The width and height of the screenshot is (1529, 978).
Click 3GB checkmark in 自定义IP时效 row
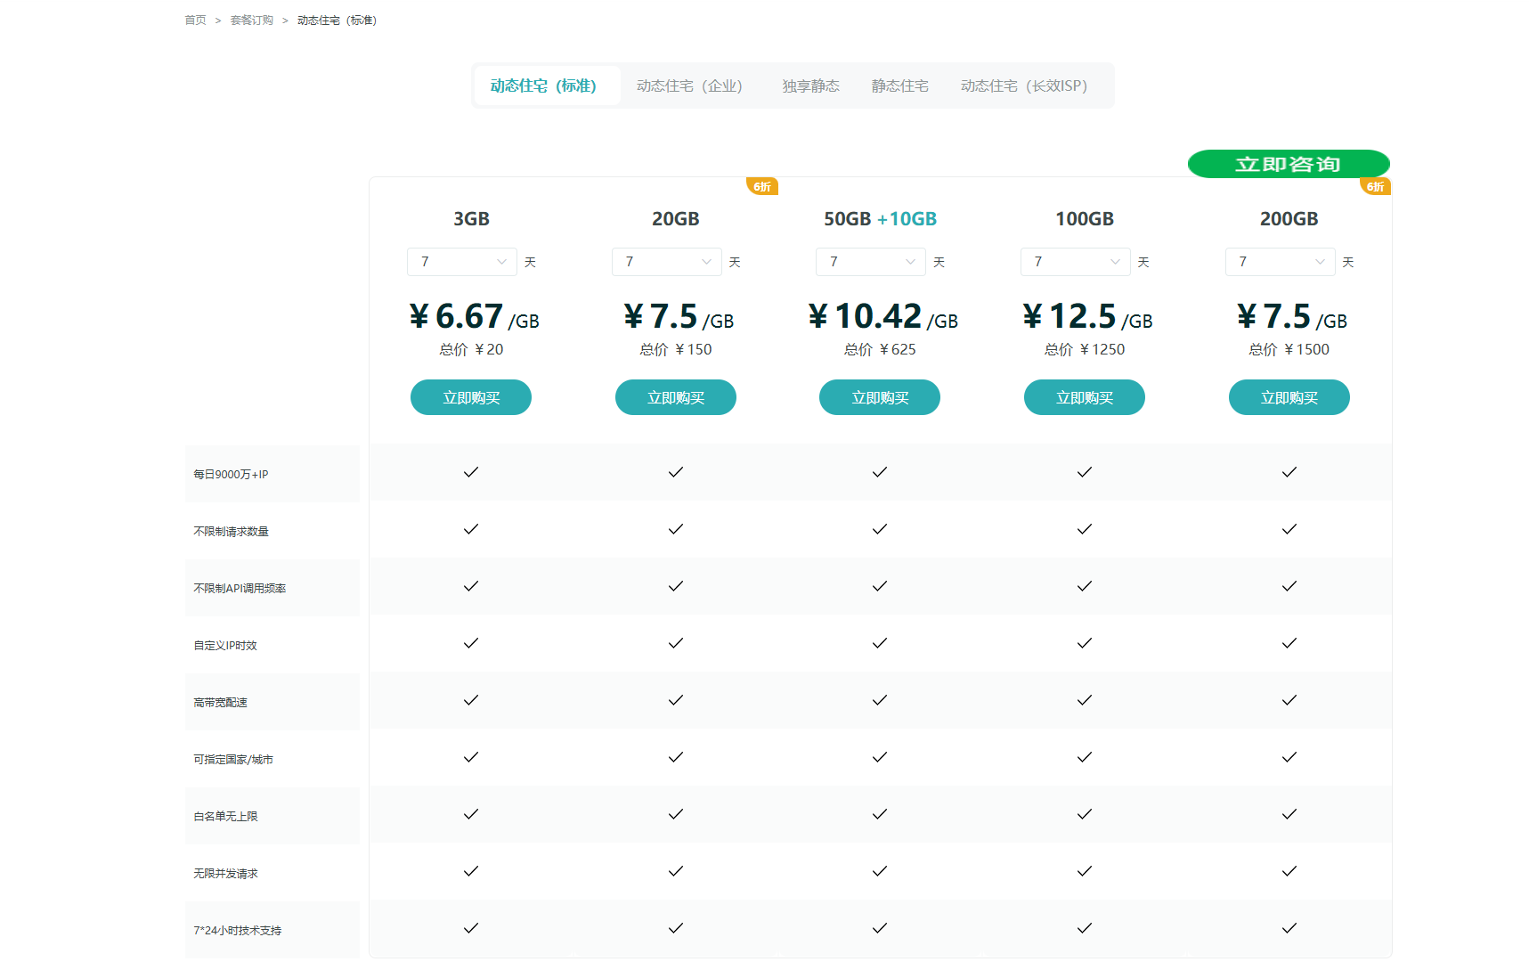[471, 643]
